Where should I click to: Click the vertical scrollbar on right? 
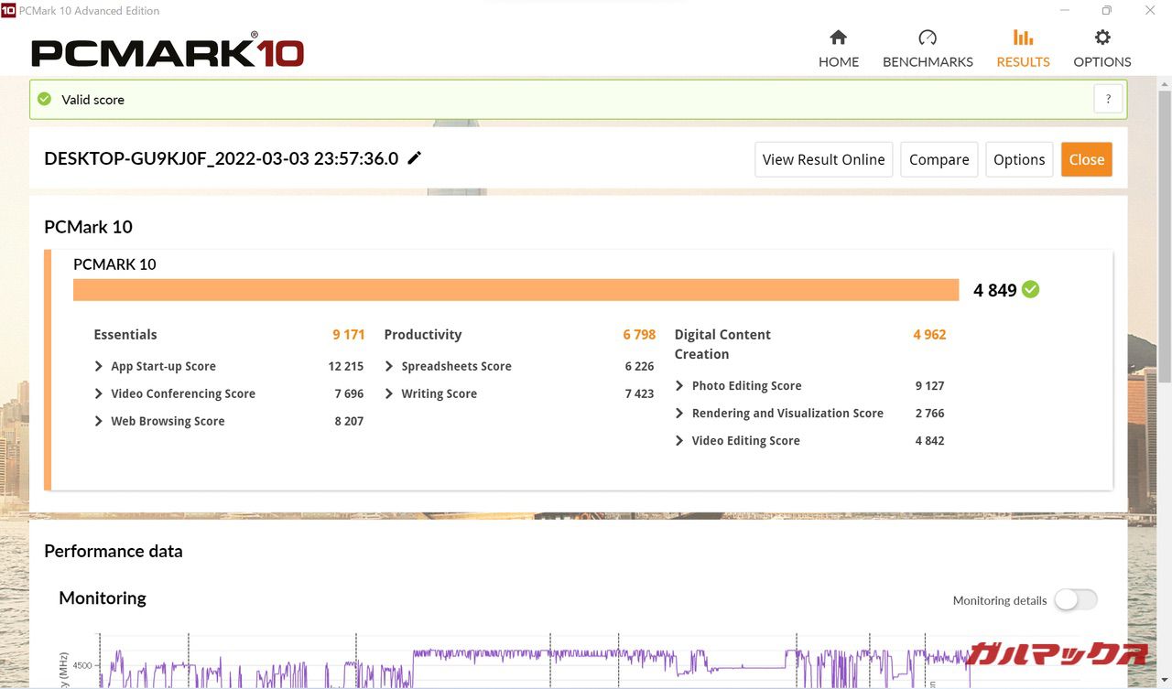(1164, 238)
